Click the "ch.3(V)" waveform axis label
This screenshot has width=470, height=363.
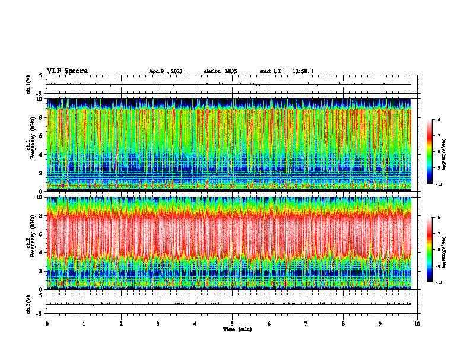point(28,304)
